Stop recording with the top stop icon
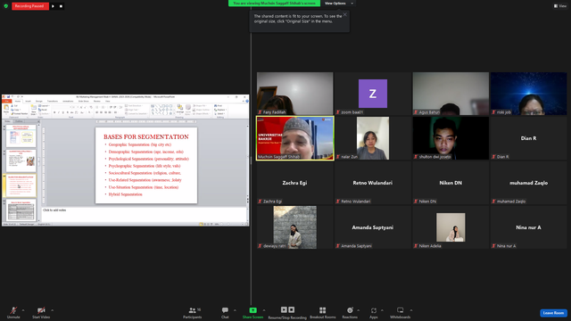 (61, 6)
